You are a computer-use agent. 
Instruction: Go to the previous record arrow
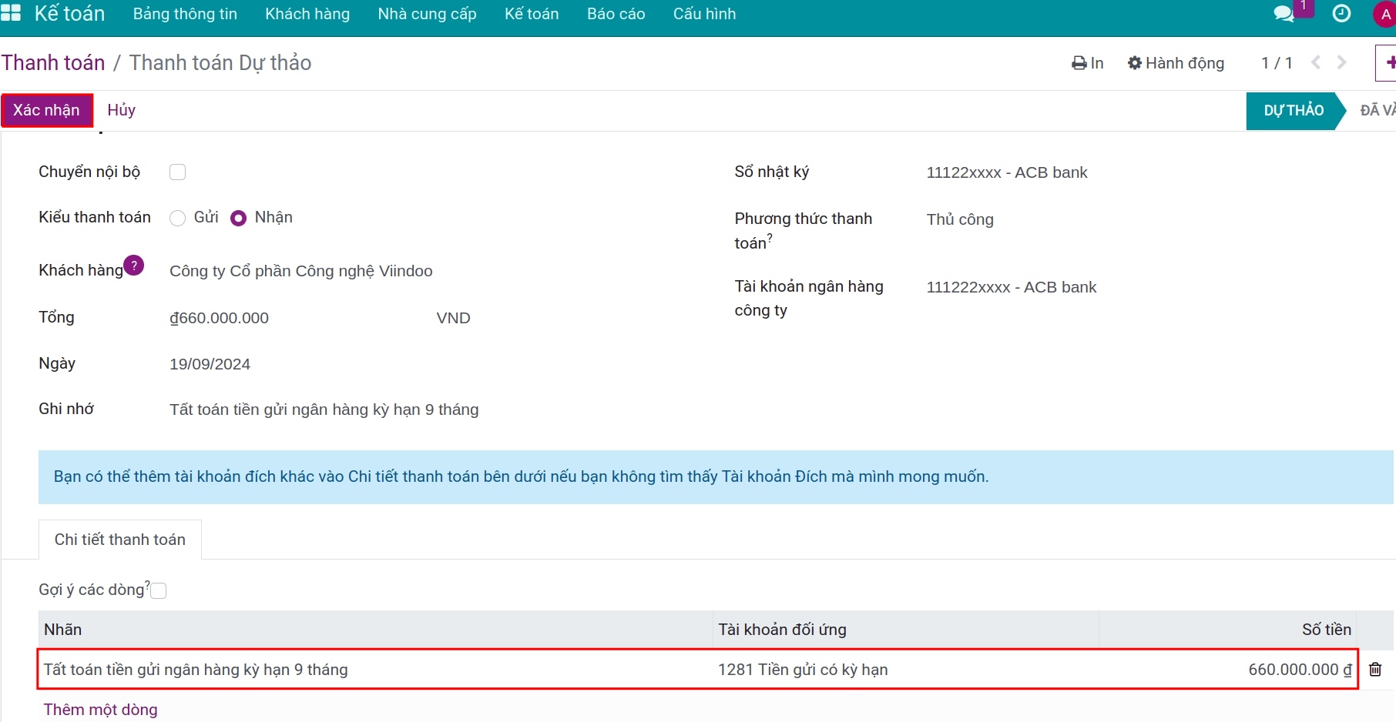coord(1316,63)
